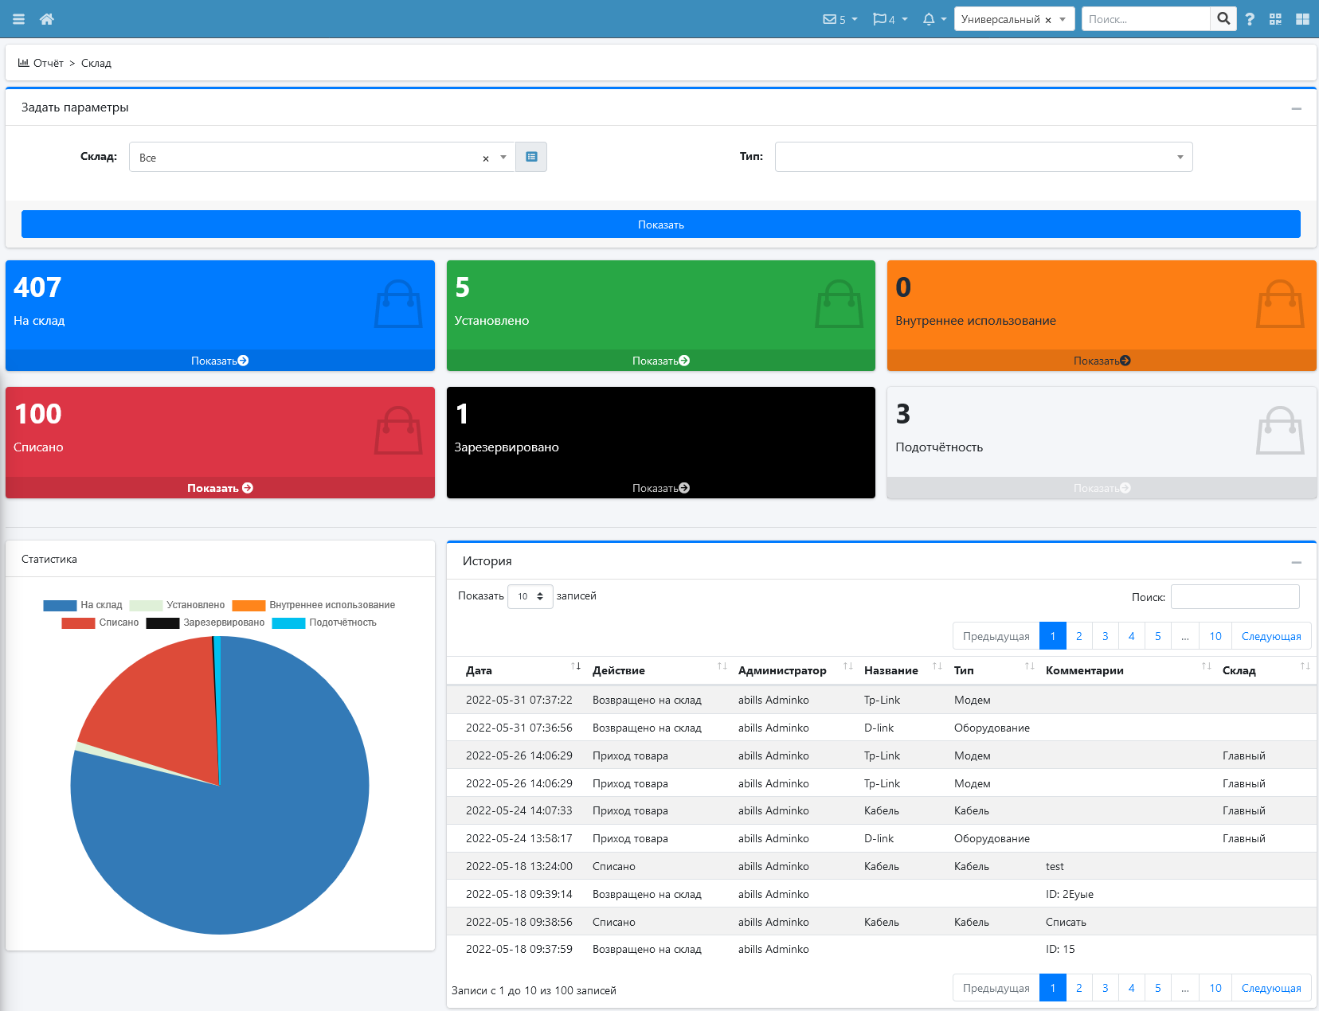This screenshot has width=1319, height=1011.
Task: Click the QR code icon
Action: pos(1275,19)
